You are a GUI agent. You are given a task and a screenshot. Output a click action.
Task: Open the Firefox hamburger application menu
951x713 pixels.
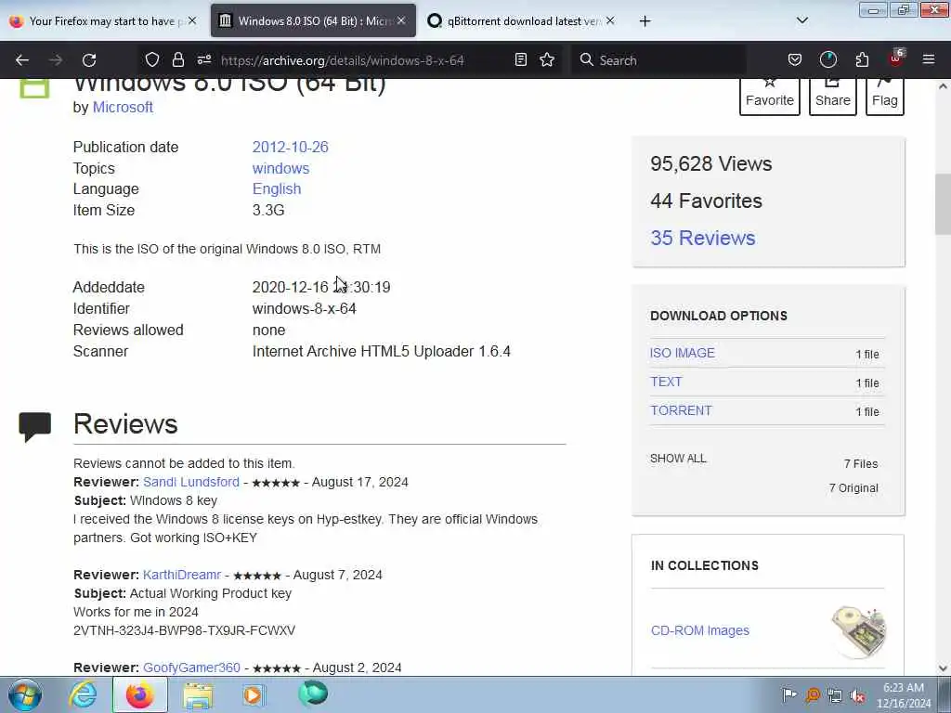[928, 59]
